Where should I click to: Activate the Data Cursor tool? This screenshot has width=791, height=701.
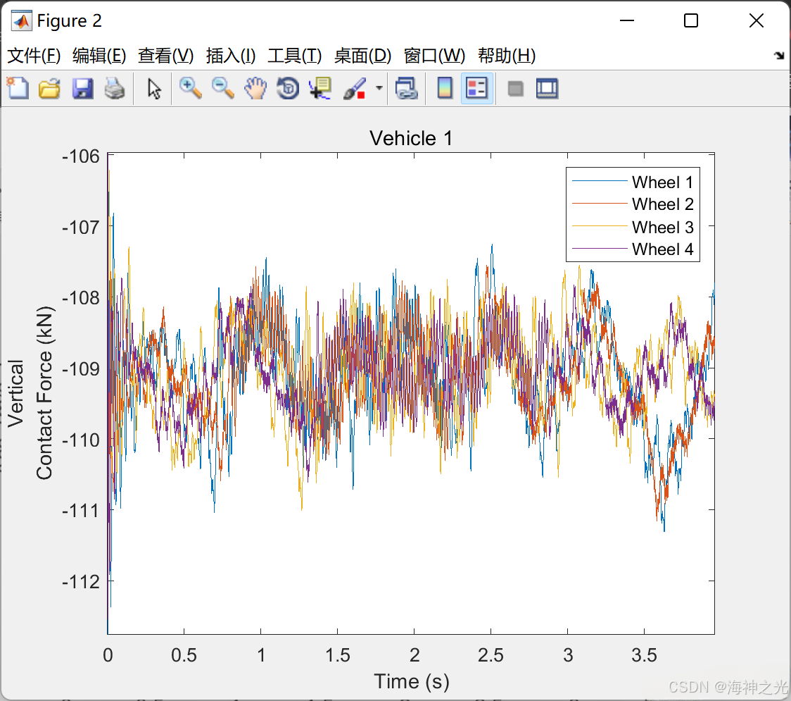tap(320, 88)
